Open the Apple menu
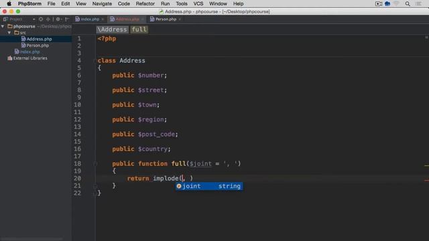This screenshot has height=241, width=429. [x=9, y=4]
